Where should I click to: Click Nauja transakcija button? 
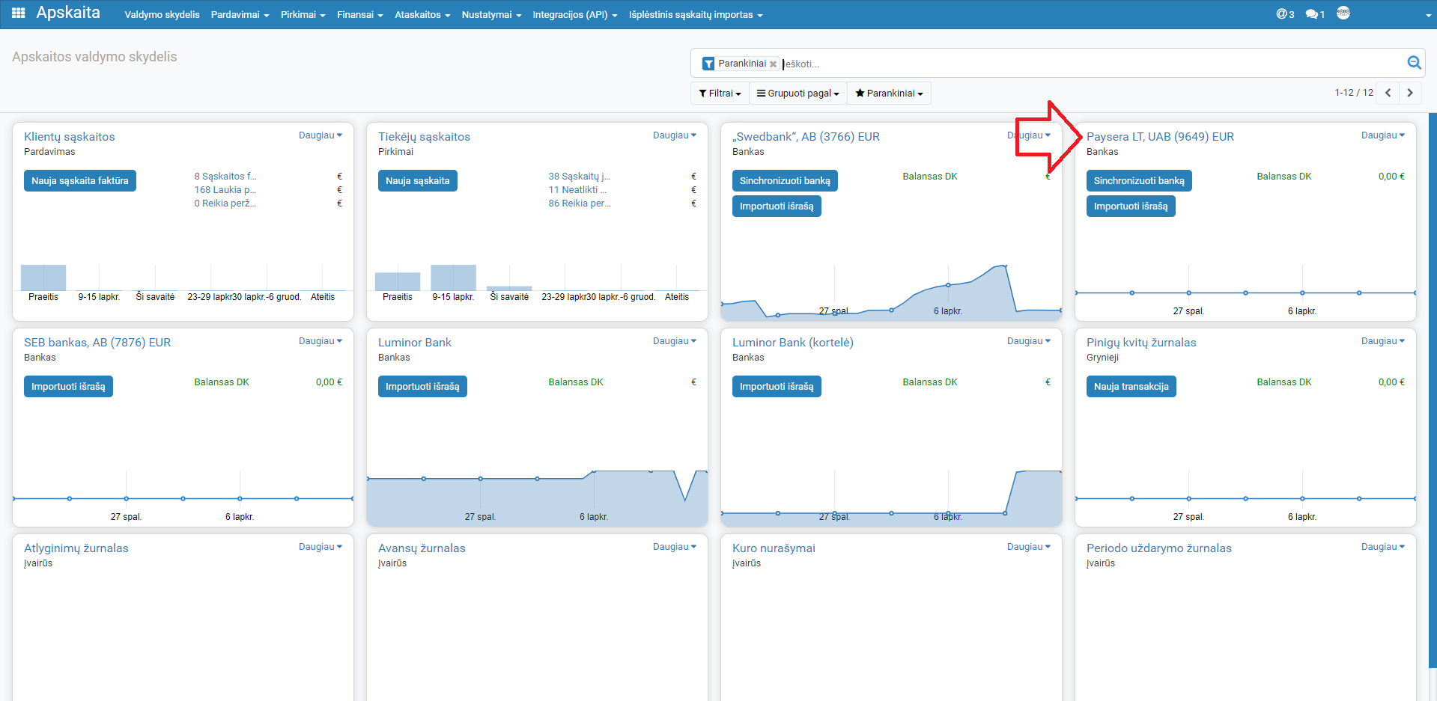pyautogui.click(x=1131, y=387)
